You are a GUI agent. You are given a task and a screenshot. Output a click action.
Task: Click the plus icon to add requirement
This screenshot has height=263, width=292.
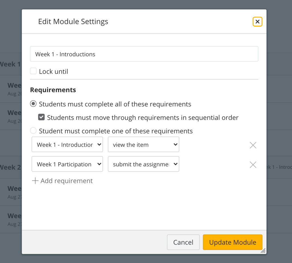click(35, 181)
